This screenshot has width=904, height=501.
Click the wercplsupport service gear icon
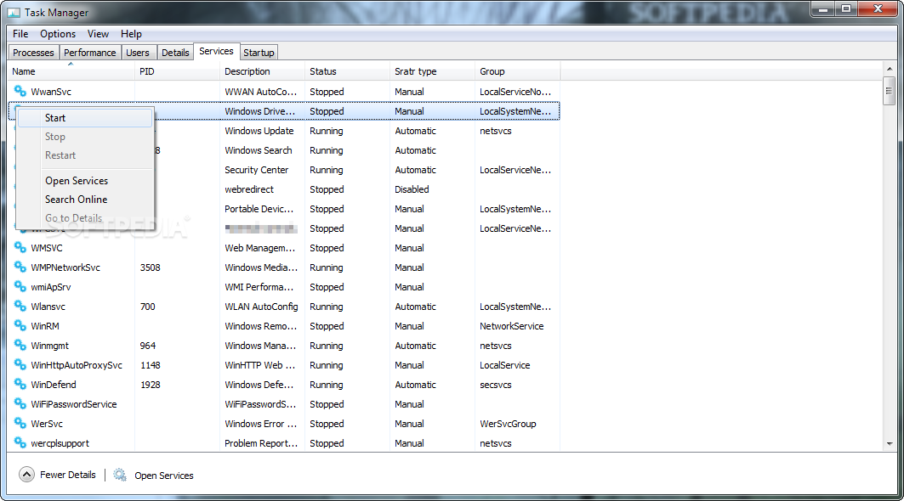[x=20, y=443]
